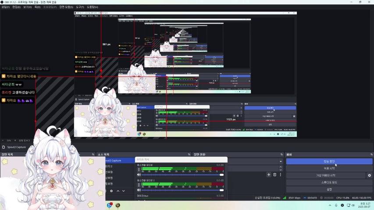Image resolution: width=374 pixels, height=210 pixels.
Task: Open the 보기(V) menu
Action: click(28, 7)
